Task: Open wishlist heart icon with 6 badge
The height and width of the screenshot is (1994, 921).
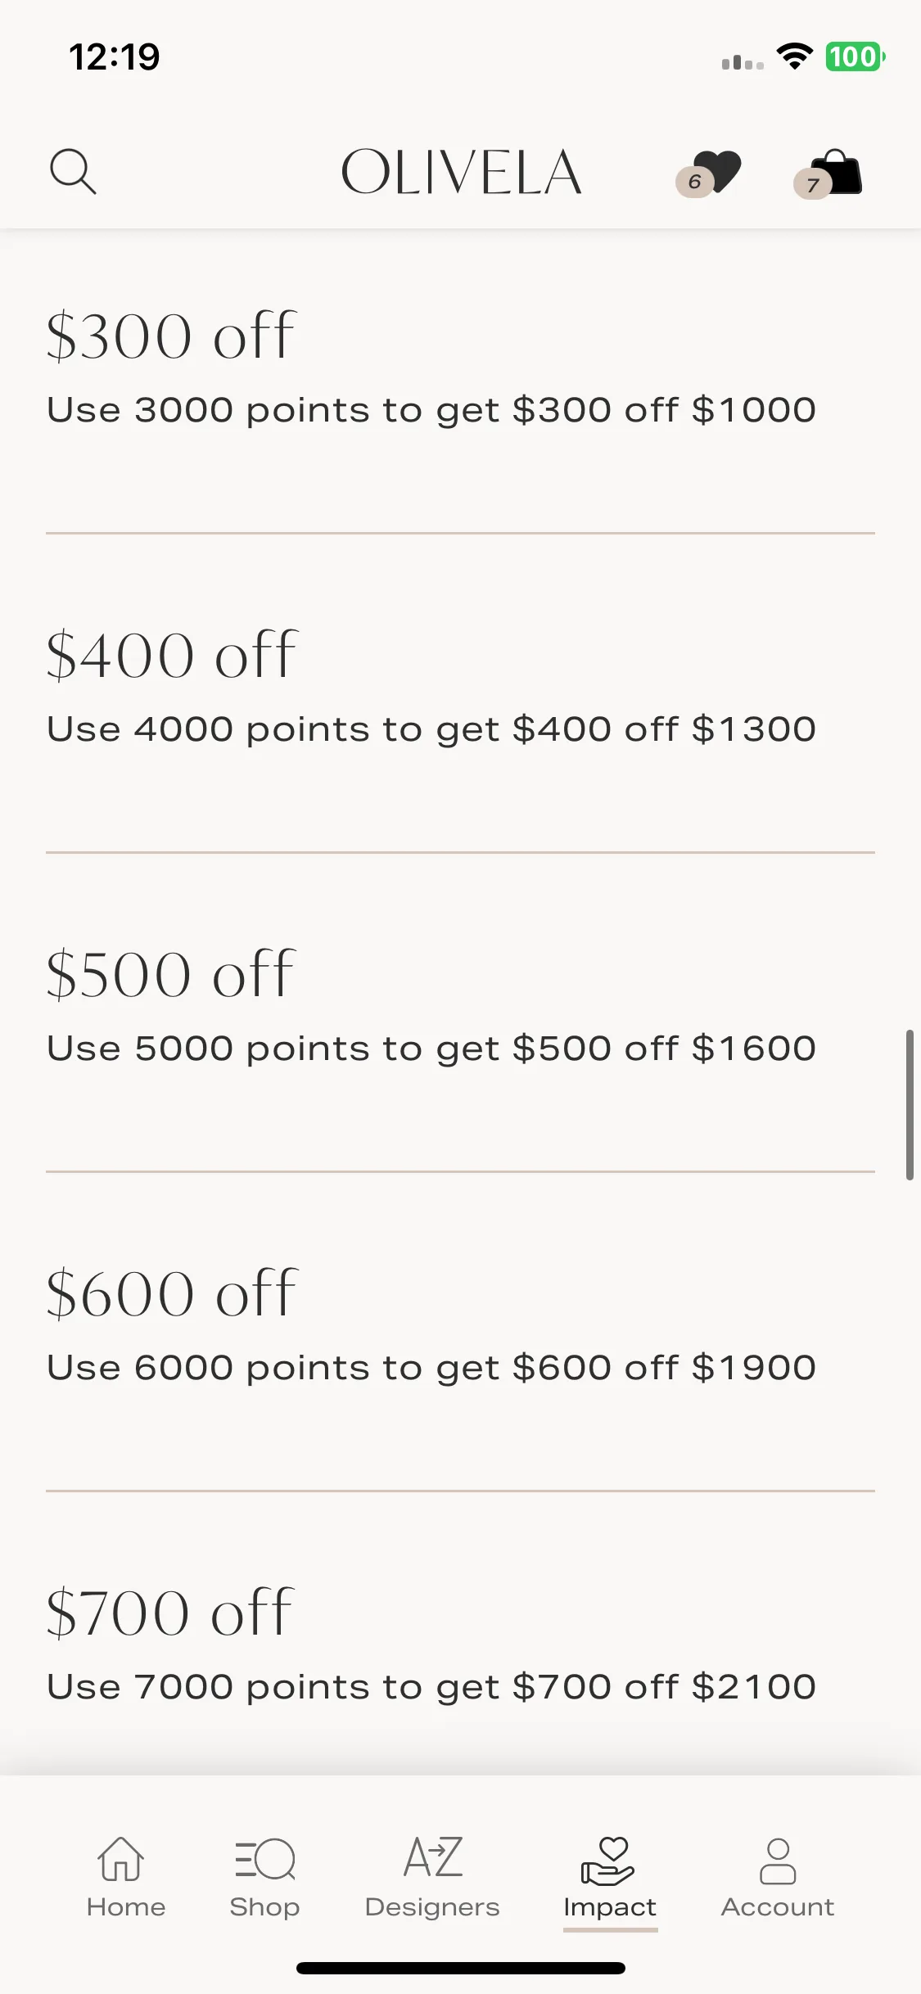Action: pyautogui.click(x=709, y=174)
